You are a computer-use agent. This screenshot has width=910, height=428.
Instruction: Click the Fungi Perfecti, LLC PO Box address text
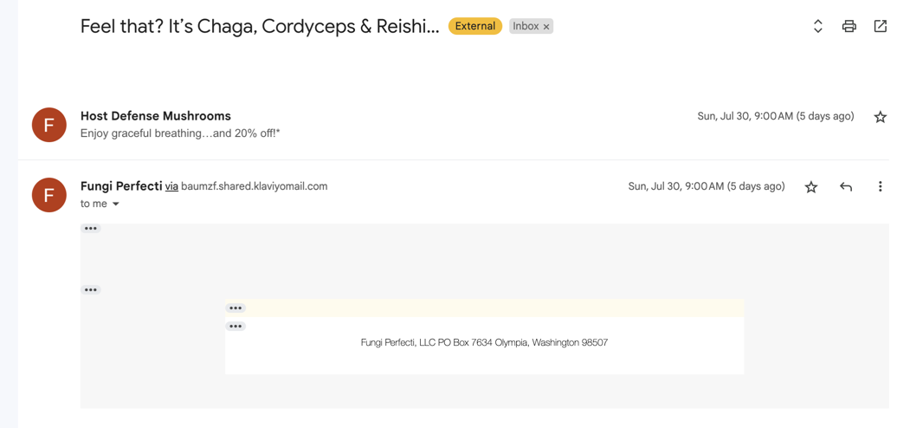(x=485, y=342)
